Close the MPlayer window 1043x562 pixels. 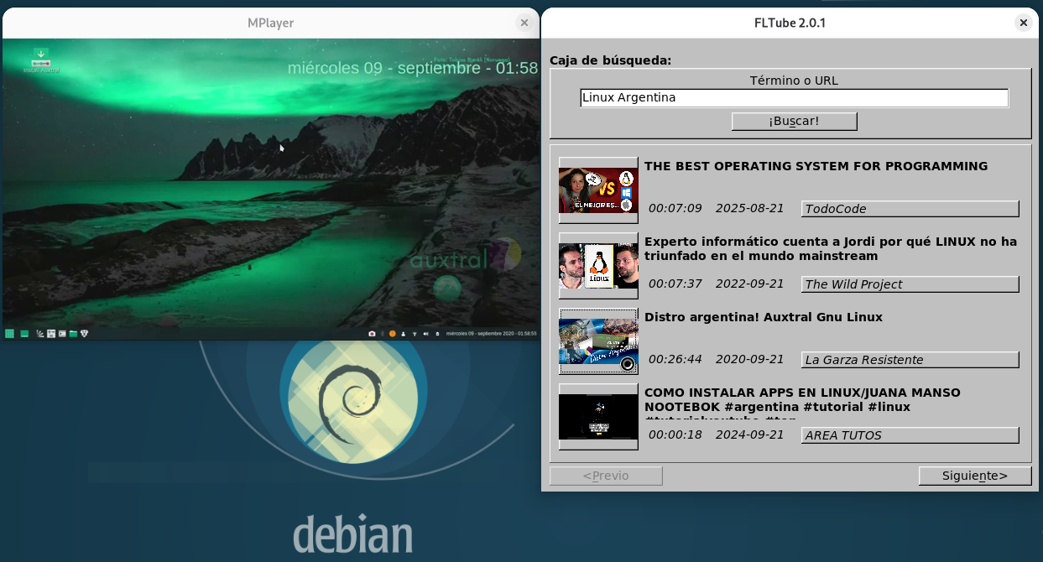(524, 23)
